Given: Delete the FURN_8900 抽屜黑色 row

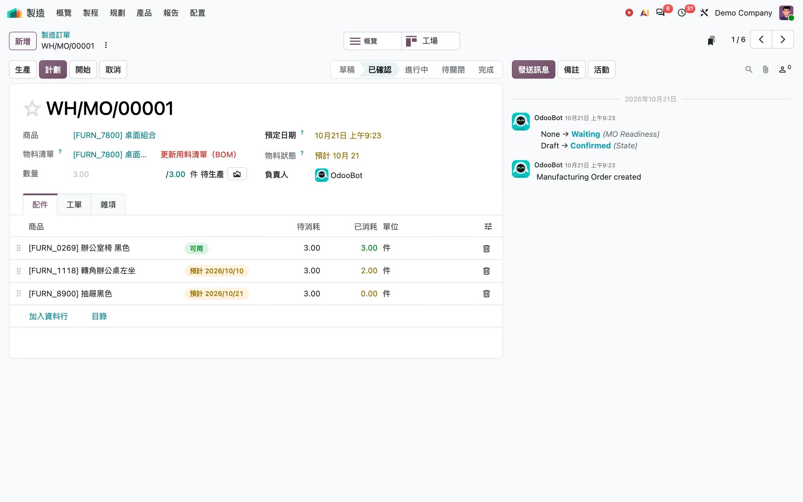Looking at the screenshot, I should pos(486,294).
